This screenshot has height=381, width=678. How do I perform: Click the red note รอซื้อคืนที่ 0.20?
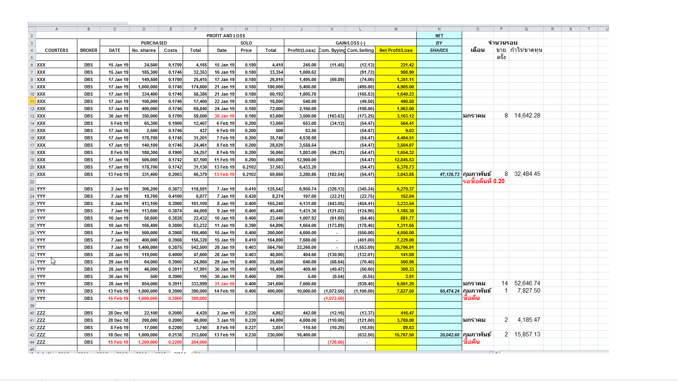[x=484, y=181]
